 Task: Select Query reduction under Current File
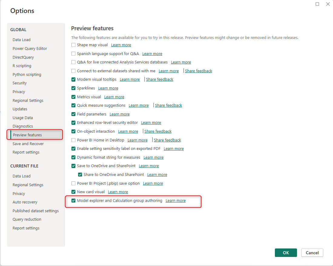click(x=27, y=219)
